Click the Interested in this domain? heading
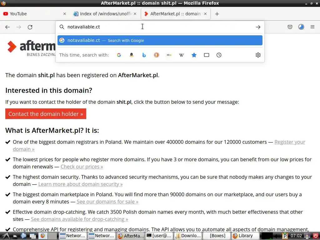 click(x=49, y=90)
